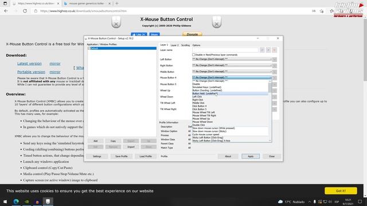The width and height of the screenshot is (367, 206).
Task: Click the mouse logo right of the page title
Action: [217, 22]
